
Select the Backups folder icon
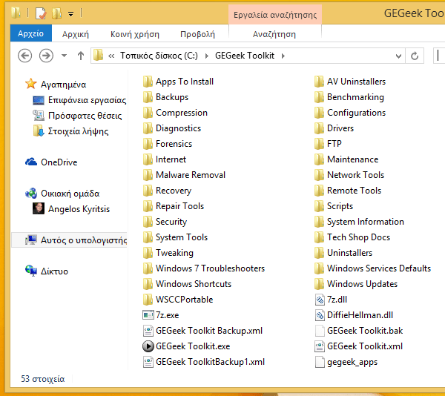tap(148, 97)
